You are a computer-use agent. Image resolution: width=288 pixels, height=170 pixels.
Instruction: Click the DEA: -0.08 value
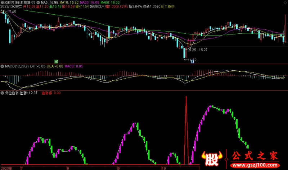pos(55,66)
